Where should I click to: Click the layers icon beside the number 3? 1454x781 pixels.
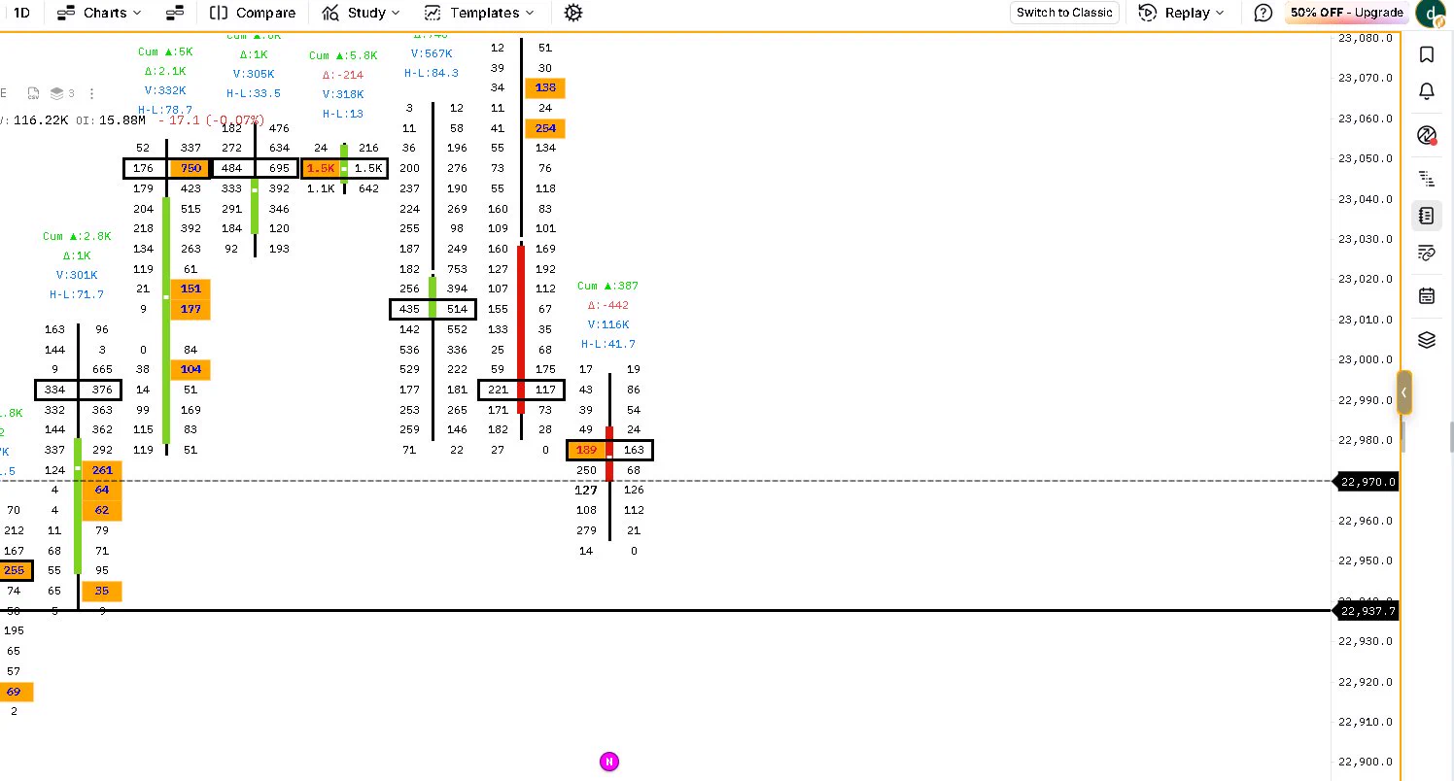click(56, 93)
